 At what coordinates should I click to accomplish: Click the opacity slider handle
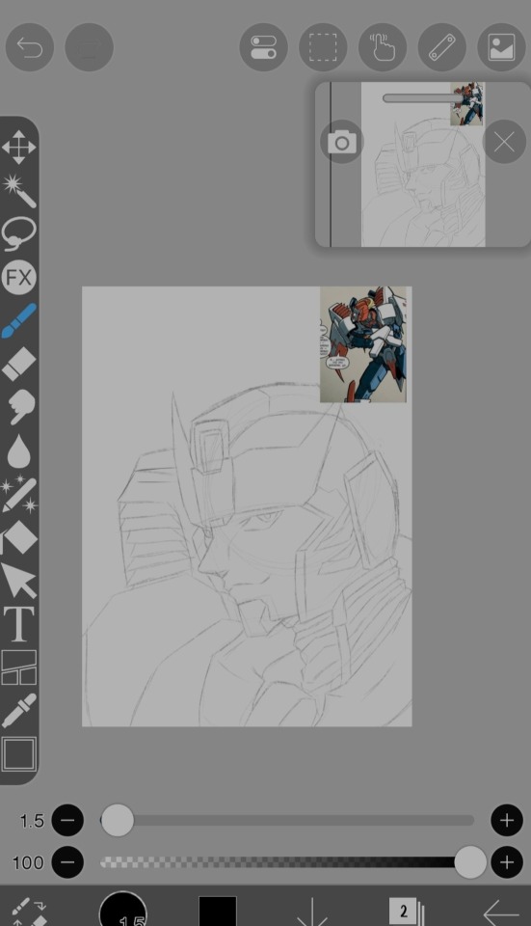click(470, 862)
